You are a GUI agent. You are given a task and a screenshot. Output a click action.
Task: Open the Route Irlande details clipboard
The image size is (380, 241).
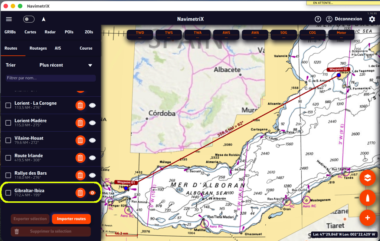[81, 158]
